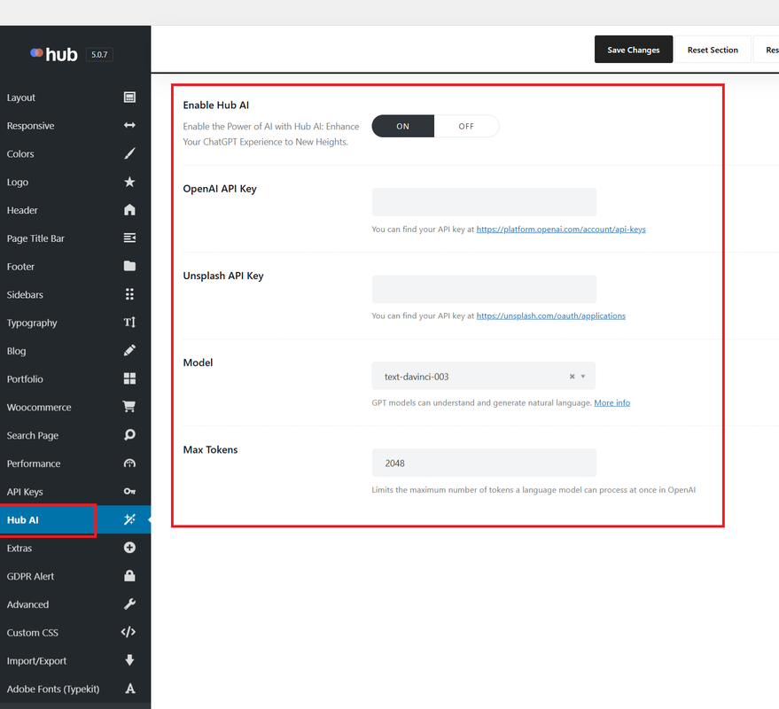Click the Performance gauge icon

click(x=129, y=463)
